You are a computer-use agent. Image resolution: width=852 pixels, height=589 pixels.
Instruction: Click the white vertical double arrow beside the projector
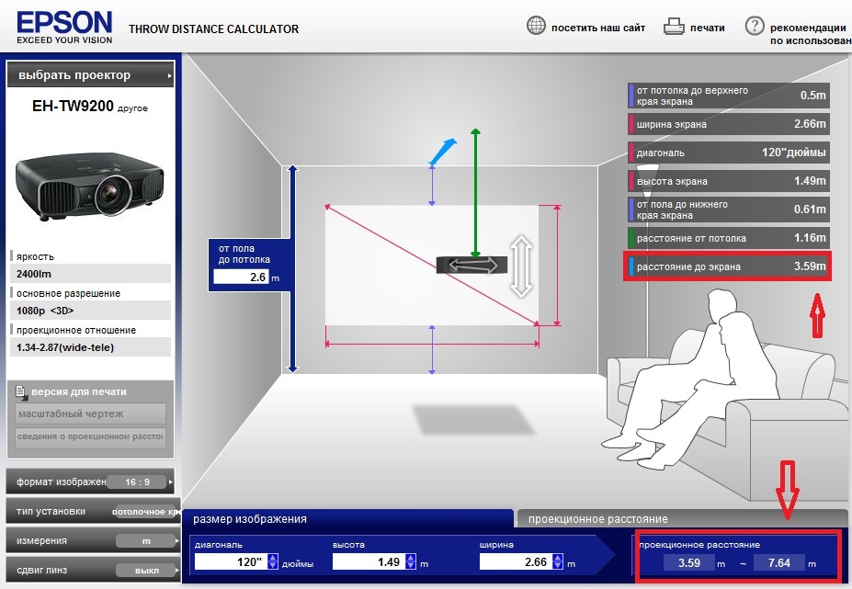click(x=521, y=266)
